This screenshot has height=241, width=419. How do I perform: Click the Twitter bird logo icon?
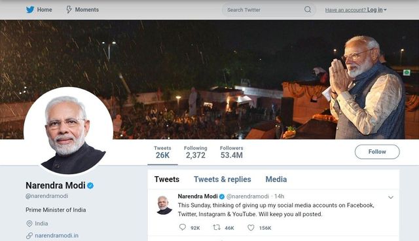[x=30, y=10]
